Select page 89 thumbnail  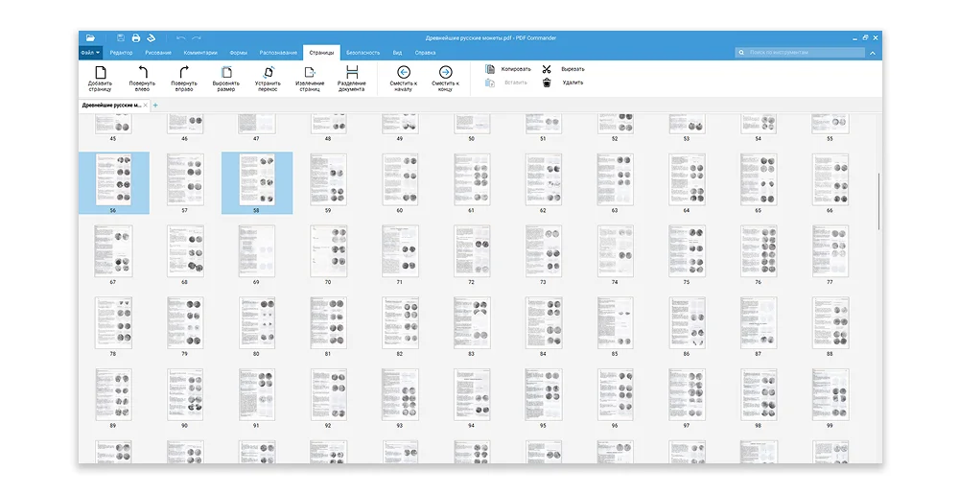click(x=113, y=394)
